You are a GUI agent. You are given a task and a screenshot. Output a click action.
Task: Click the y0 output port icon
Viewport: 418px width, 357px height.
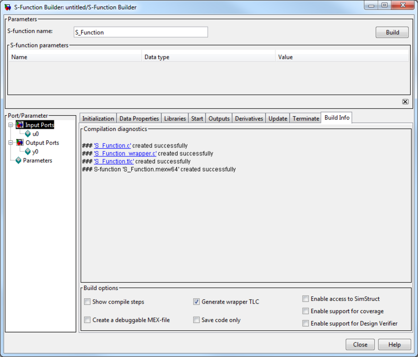pyautogui.click(x=28, y=152)
